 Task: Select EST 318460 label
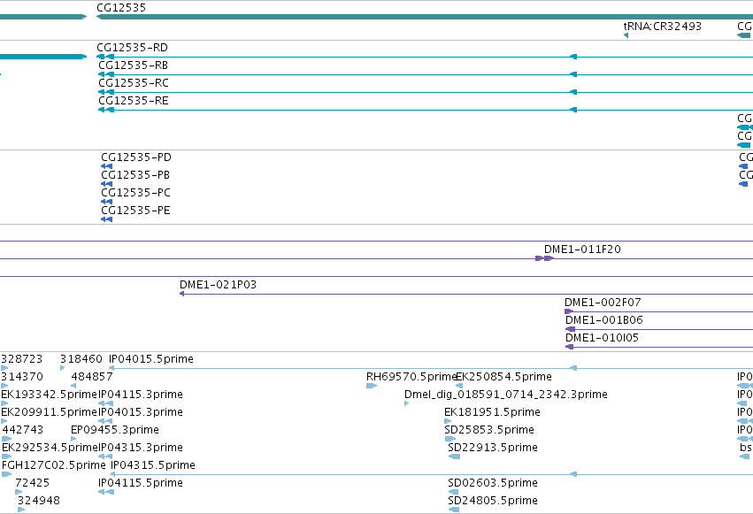point(81,359)
